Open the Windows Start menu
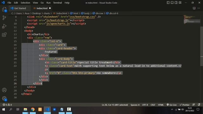Image resolution: width=203 pixels, height=114 pixels. [x=3, y=110]
